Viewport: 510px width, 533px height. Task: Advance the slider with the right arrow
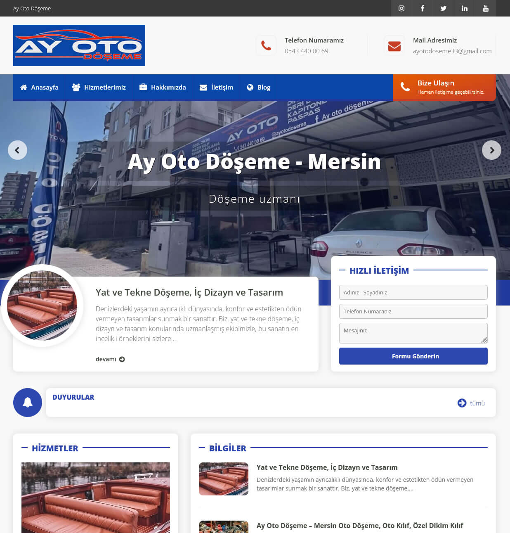click(491, 150)
